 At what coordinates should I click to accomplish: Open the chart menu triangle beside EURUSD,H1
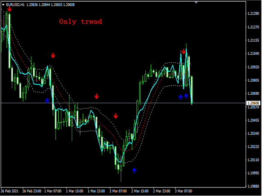point(3,5)
